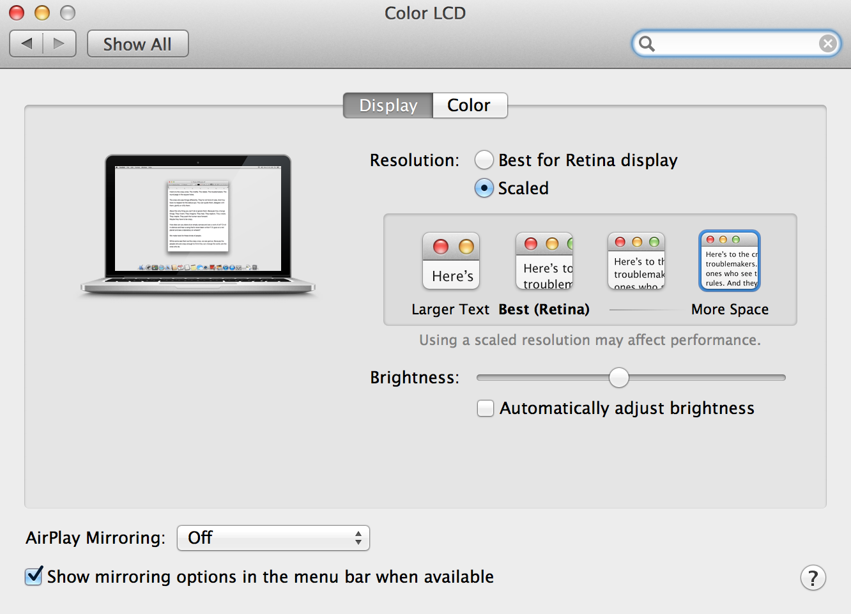This screenshot has height=614, width=851.
Task: Pick the third scaled resolution option
Action: 636,261
